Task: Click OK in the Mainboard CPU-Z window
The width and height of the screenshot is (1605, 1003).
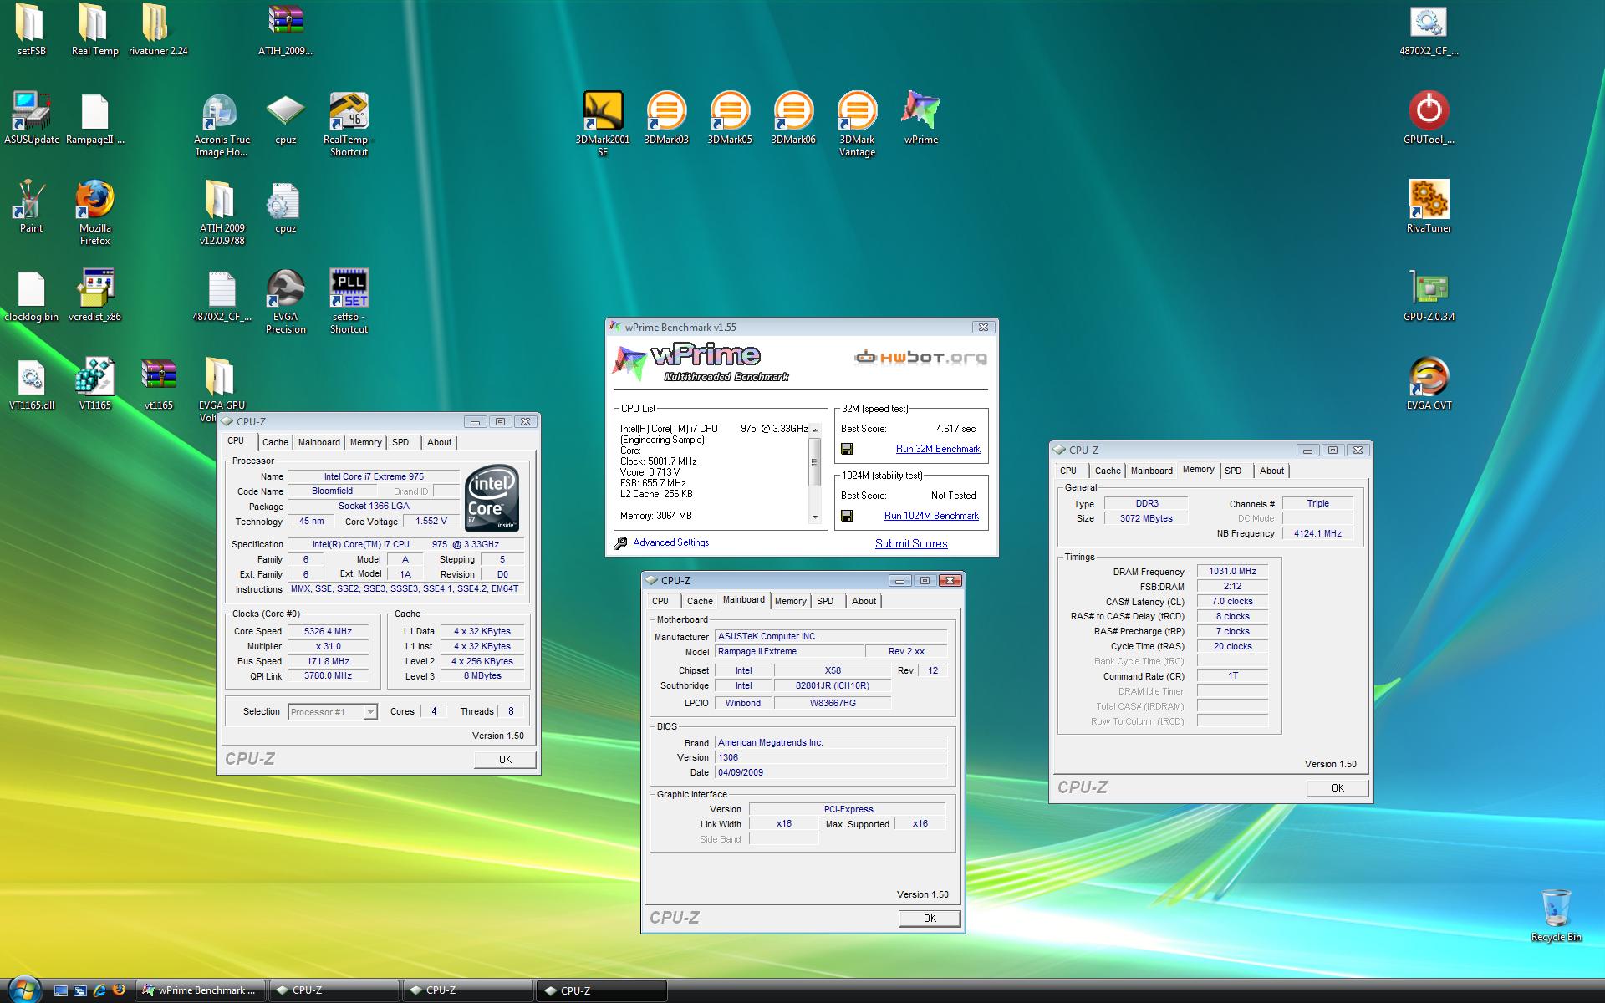Action: [930, 918]
